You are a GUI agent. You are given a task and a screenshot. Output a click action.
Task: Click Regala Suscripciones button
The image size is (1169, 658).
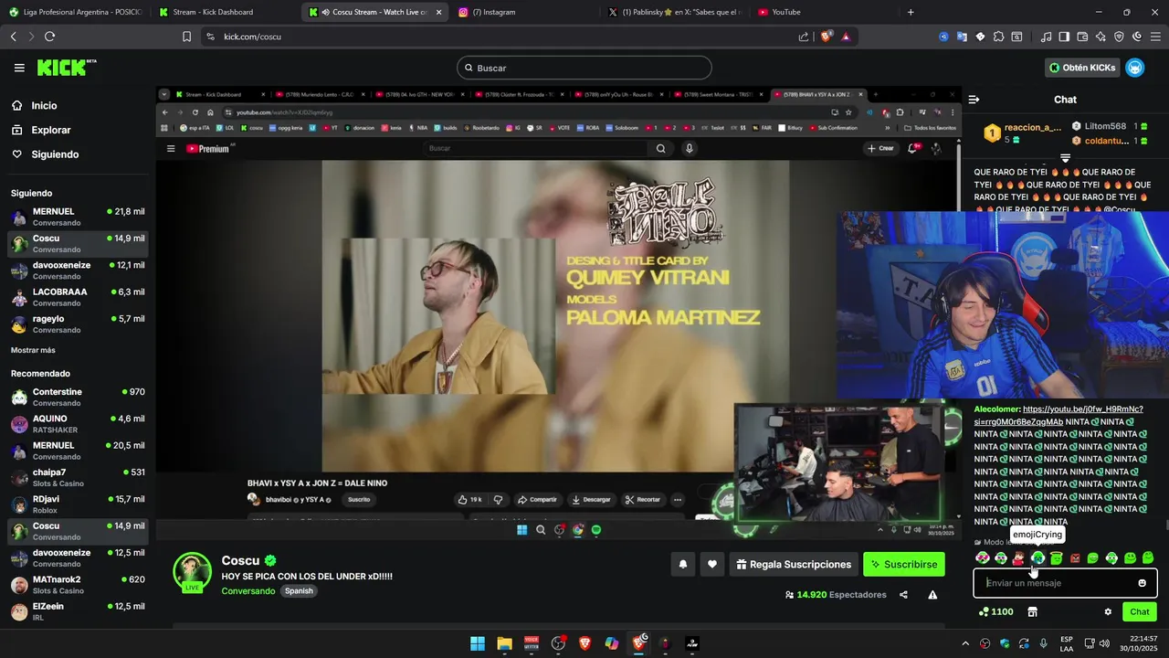pos(793,565)
